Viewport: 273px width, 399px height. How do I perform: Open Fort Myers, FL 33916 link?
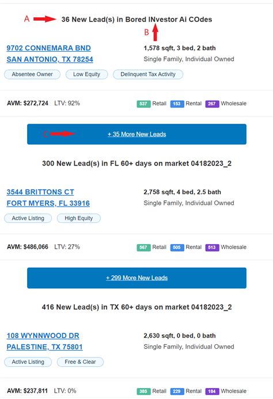point(48,203)
